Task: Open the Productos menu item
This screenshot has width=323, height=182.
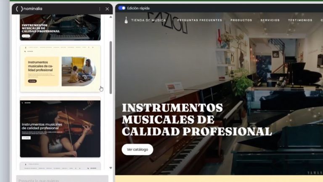Action: [x=241, y=20]
